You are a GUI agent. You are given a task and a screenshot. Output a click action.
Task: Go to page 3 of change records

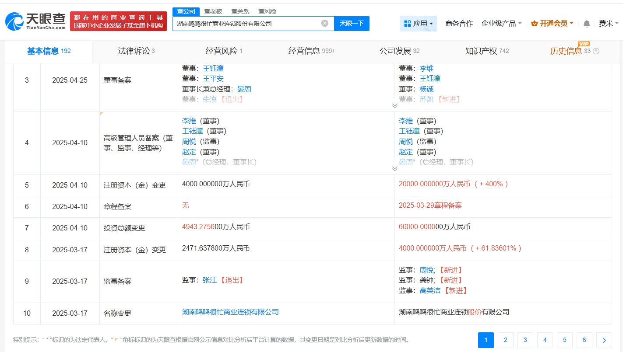click(525, 340)
